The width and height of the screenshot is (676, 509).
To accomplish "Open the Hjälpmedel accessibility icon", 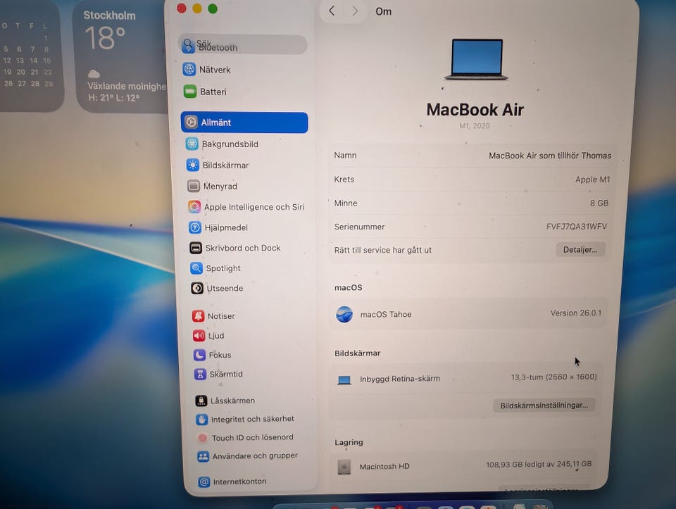I will click(x=195, y=227).
